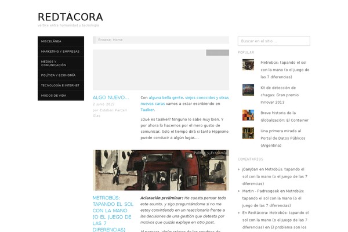Click the colorful containers thumbnail

(x=248, y=115)
